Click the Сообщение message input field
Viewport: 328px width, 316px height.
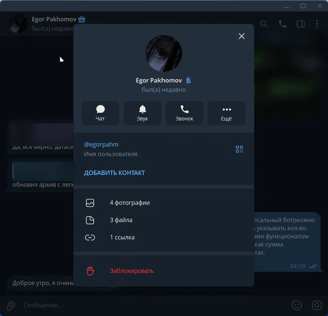pyautogui.click(x=148, y=305)
